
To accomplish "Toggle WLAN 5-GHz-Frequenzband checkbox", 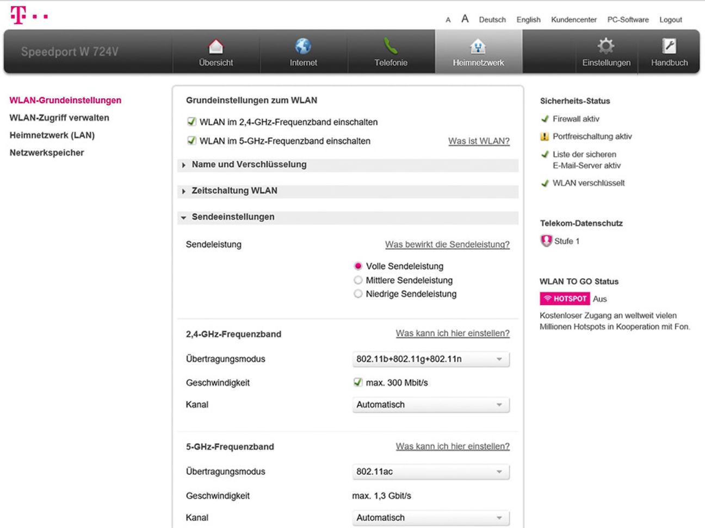I will (191, 141).
